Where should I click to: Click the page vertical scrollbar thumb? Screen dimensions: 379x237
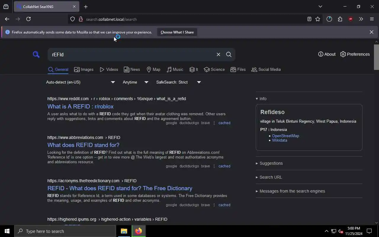point(376,57)
